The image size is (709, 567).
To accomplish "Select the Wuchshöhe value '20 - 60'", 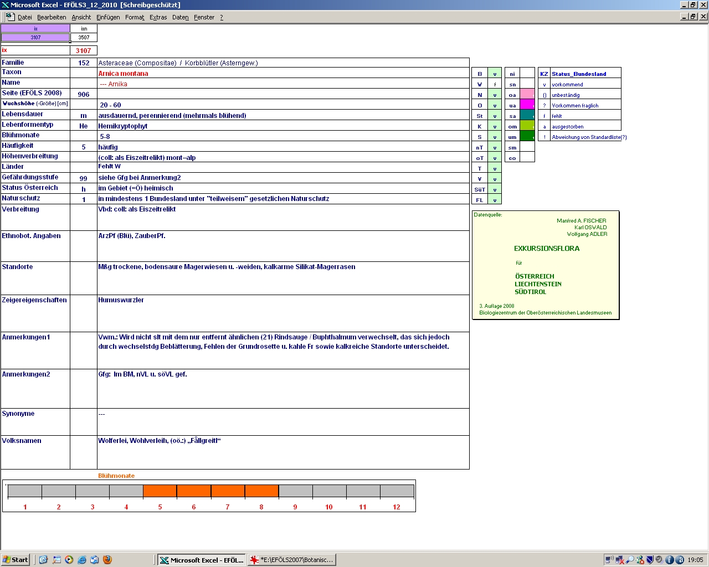I will click(x=283, y=105).
